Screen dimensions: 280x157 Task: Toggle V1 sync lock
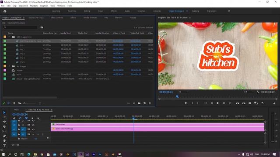(x=28, y=130)
